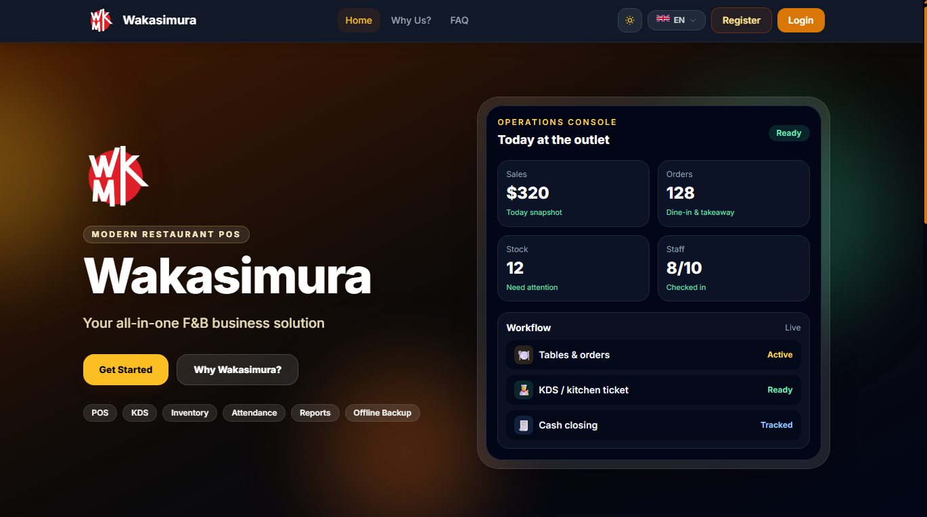927x517 pixels.
Task: Click the KDS / kitchen ticket chef icon
Action: pyautogui.click(x=524, y=390)
